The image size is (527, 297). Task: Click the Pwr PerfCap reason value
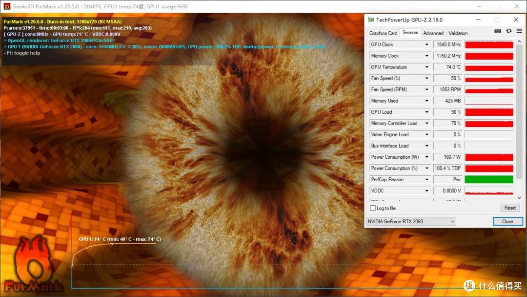tap(448, 180)
